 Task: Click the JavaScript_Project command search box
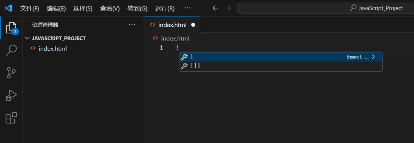(x=326, y=8)
